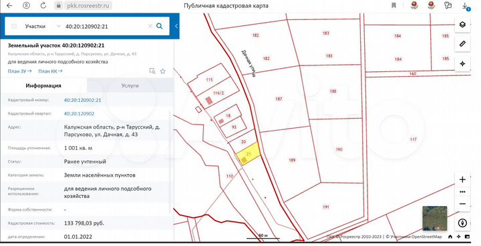Viewport: 481px width, 246px height.
Task: Click road label 160 on map
Action: (413, 73)
